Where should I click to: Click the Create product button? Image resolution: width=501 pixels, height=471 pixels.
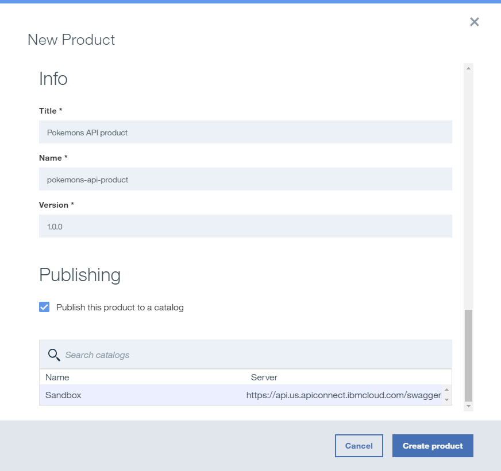433,446
